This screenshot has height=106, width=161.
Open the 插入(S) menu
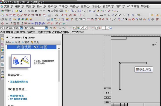point(41,6)
